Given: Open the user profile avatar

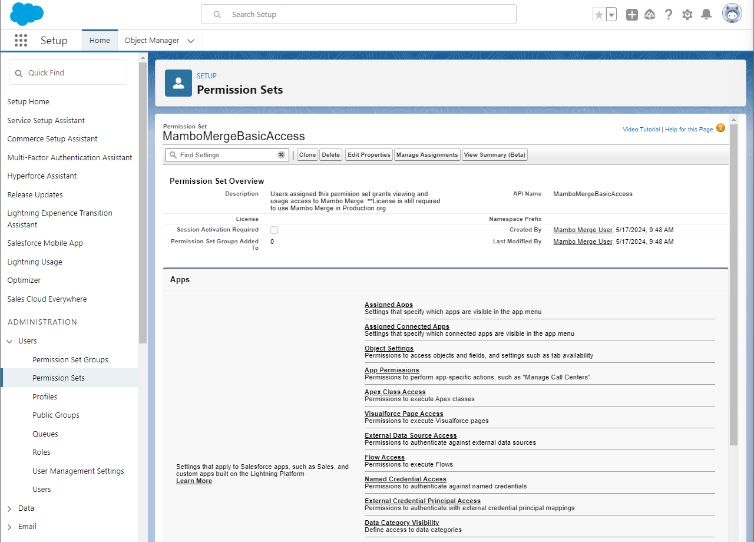Looking at the screenshot, I should click(x=732, y=14).
